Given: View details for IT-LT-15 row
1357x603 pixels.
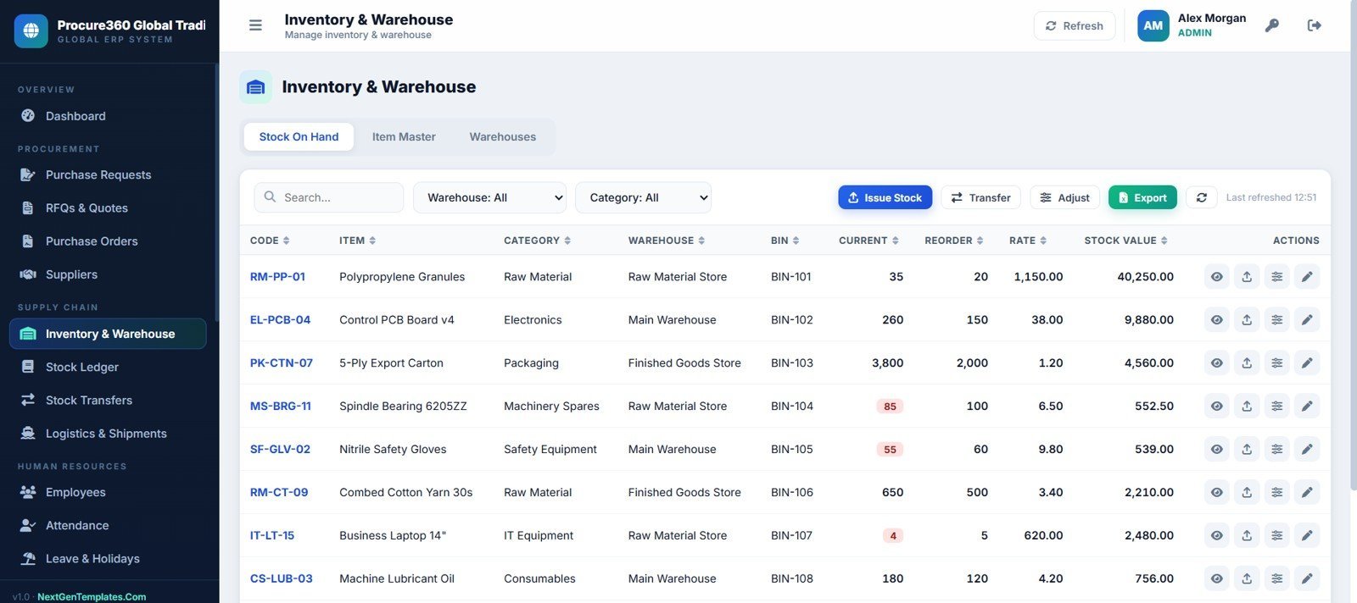Looking at the screenshot, I should pos(1216,536).
